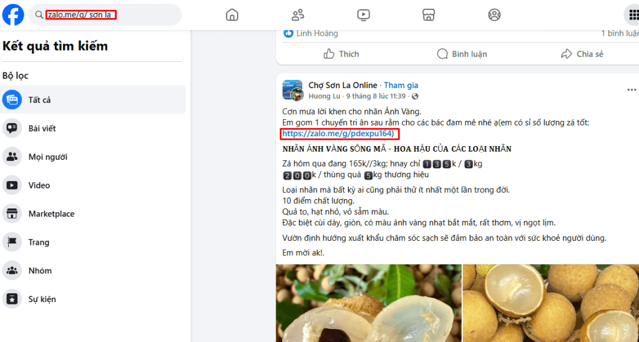Filter results by Trang
Screen dimensions: 639x342
93,242
